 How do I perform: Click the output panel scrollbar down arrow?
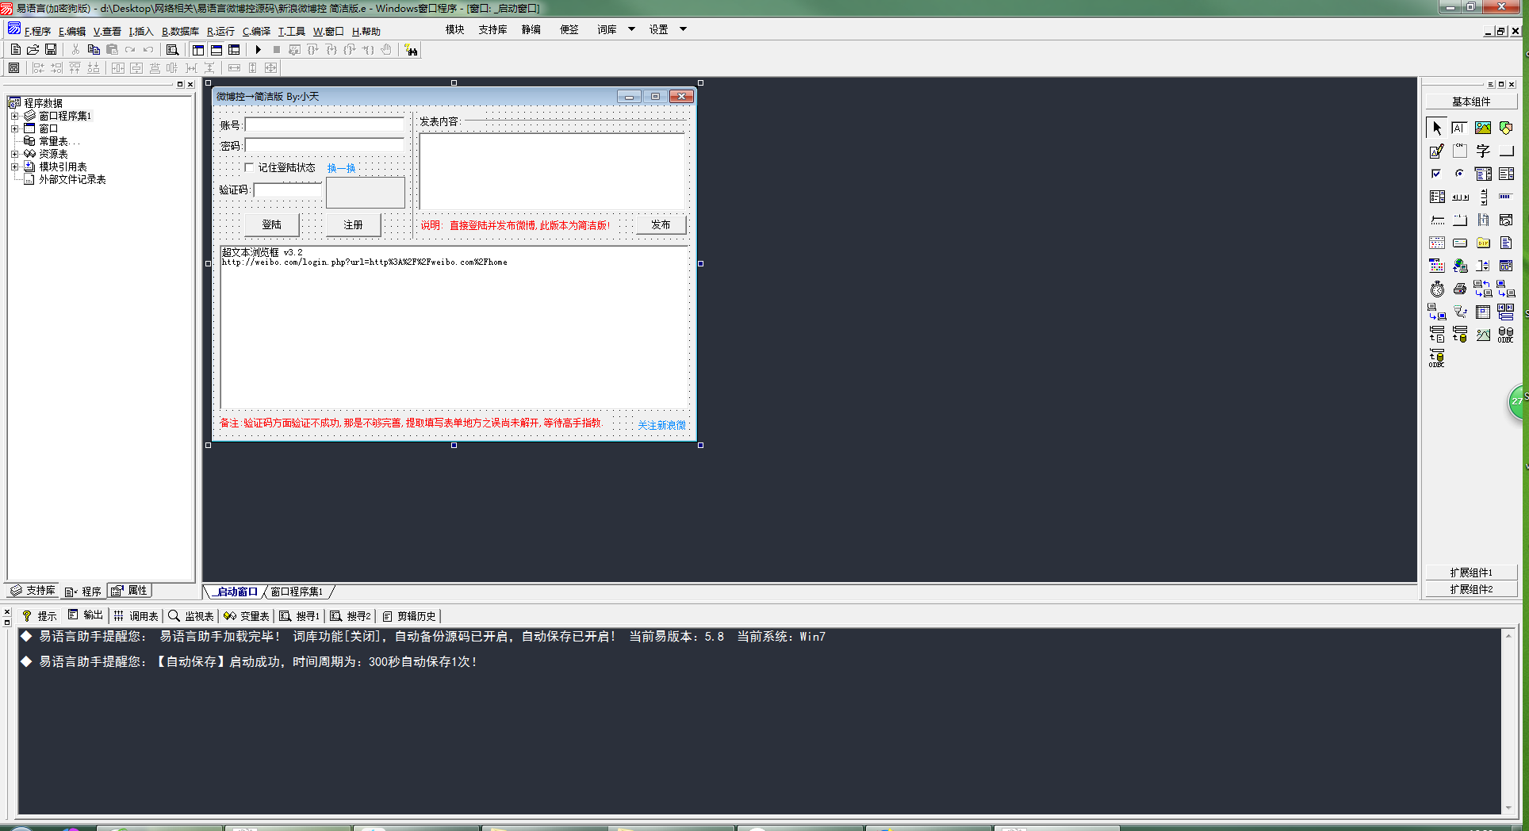point(1508,807)
